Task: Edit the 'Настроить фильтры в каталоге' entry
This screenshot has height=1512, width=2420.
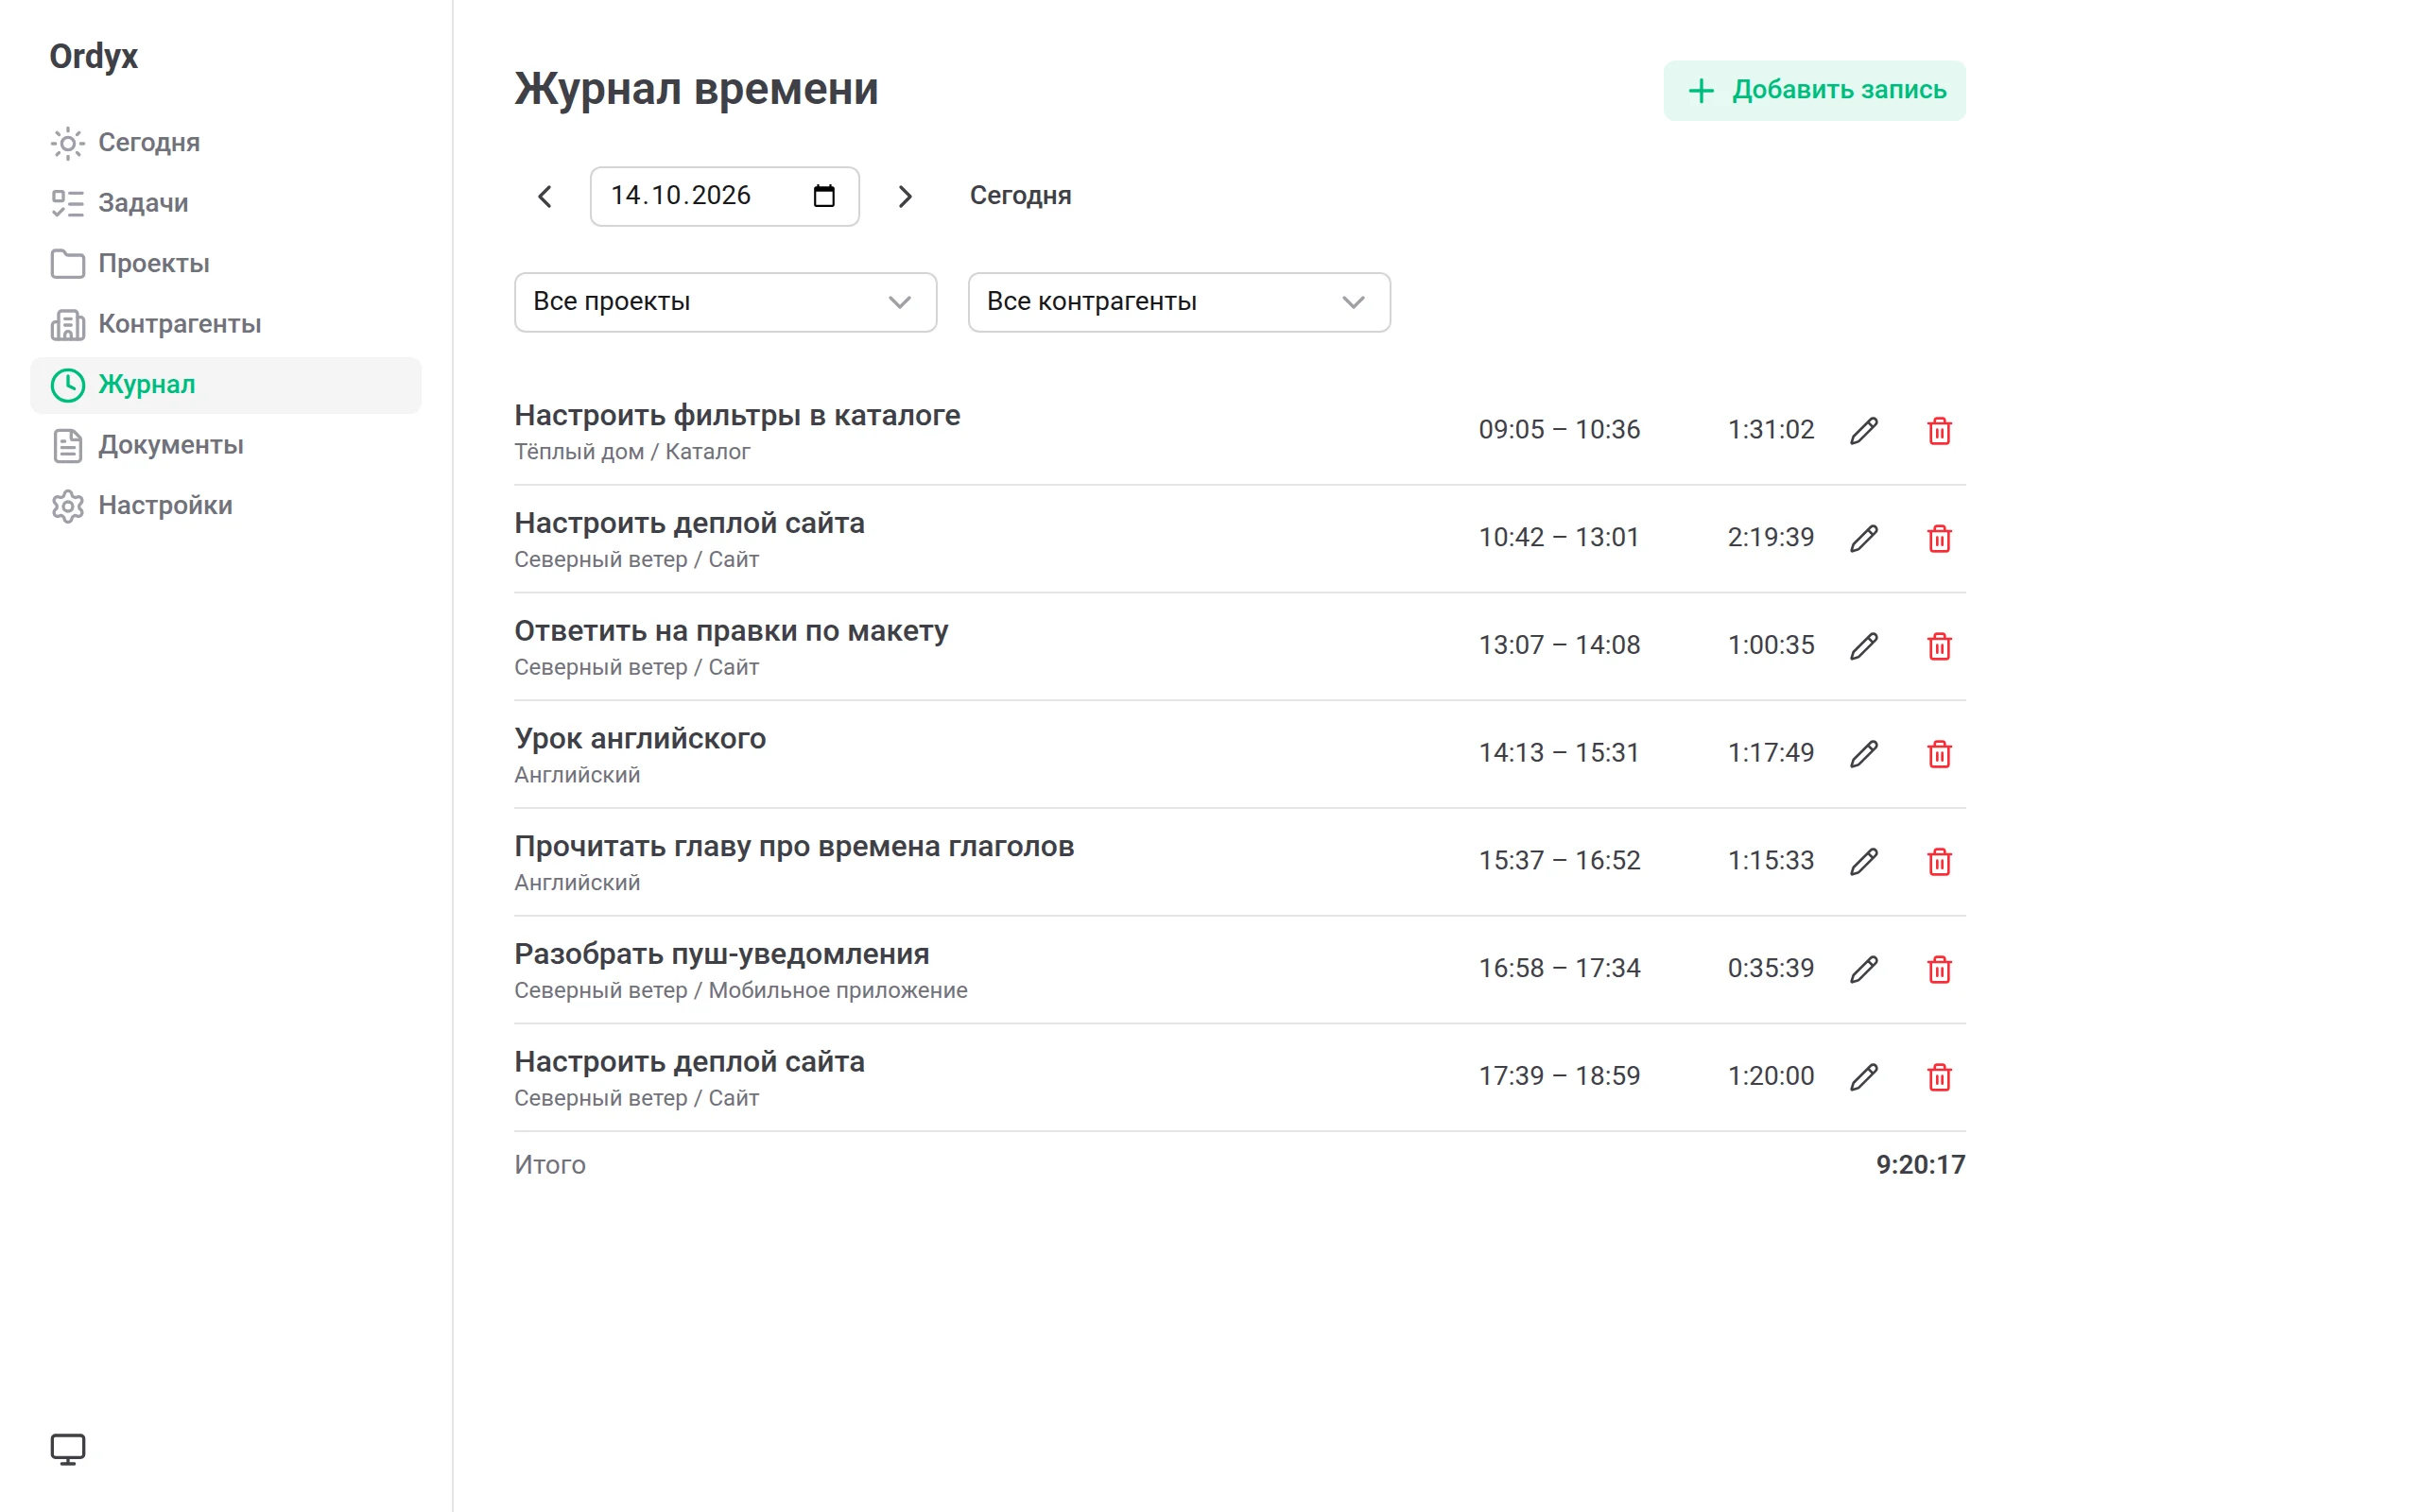Action: tap(1863, 431)
